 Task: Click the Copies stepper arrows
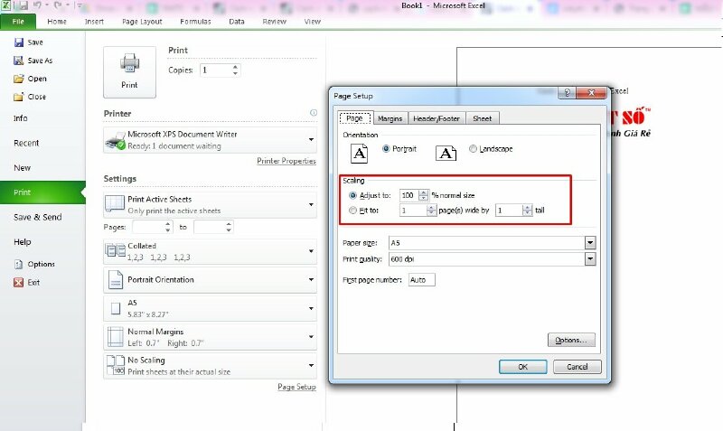point(236,70)
